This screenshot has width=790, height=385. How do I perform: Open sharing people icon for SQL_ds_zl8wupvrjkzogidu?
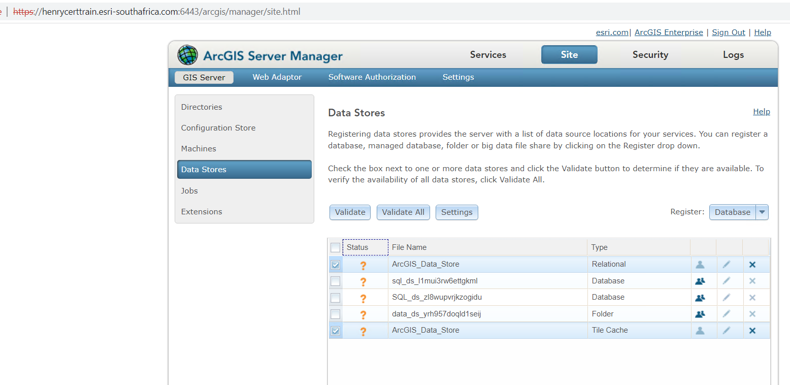click(x=700, y=298)
